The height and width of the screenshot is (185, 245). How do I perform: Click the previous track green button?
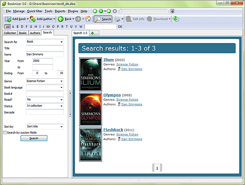point(95,11)
